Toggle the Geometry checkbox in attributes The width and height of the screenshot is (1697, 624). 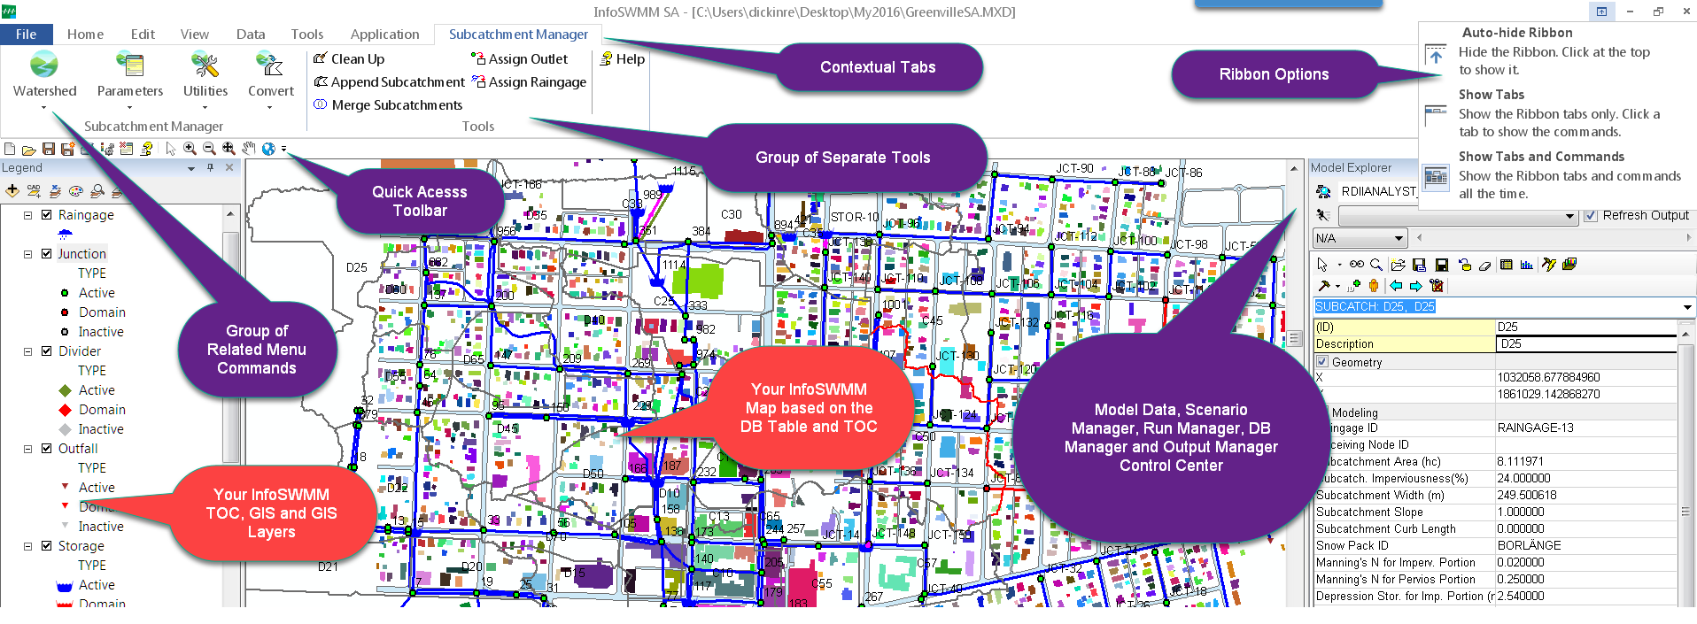(1322, 361)
